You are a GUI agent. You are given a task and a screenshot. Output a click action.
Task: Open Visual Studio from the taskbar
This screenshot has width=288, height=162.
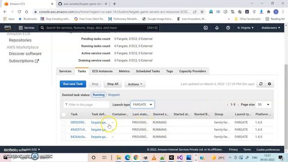tap(180, 157)
